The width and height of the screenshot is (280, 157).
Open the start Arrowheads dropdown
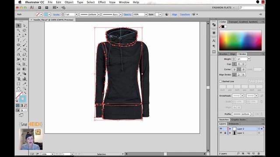click(x=242, y=96)
